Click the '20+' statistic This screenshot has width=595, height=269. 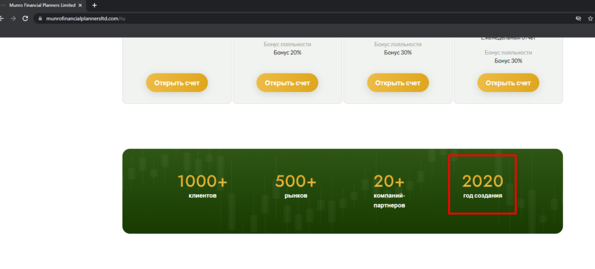click(389, 181)
